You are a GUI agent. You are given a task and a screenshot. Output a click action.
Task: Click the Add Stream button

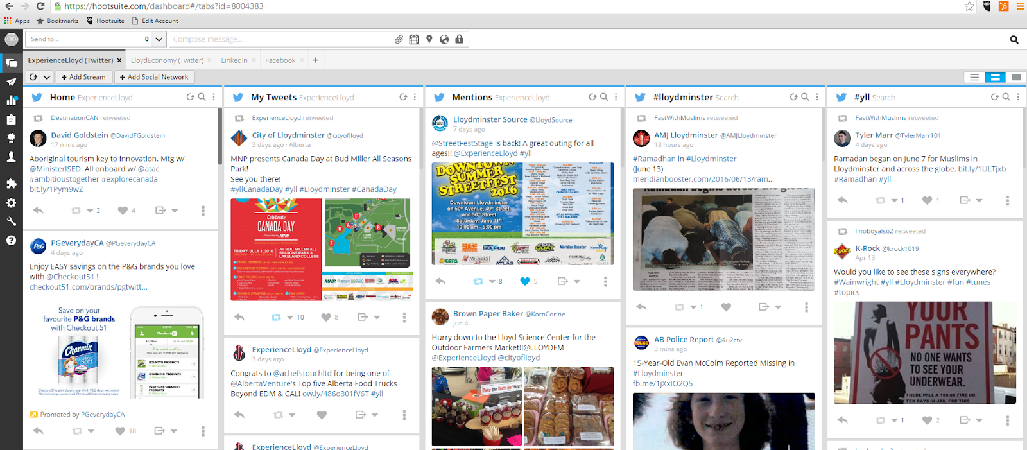point(83,77)
